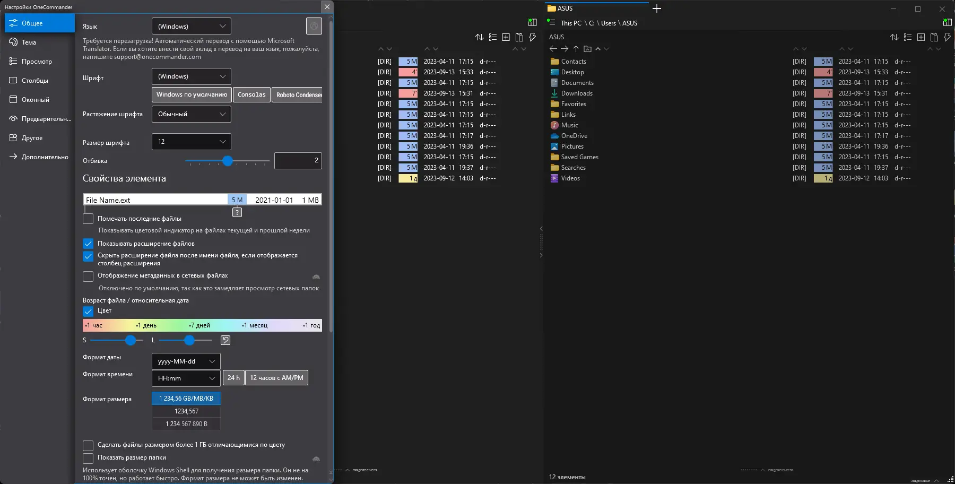
Task: Select 24 h time format button
Action: click(x=233, y=378)
